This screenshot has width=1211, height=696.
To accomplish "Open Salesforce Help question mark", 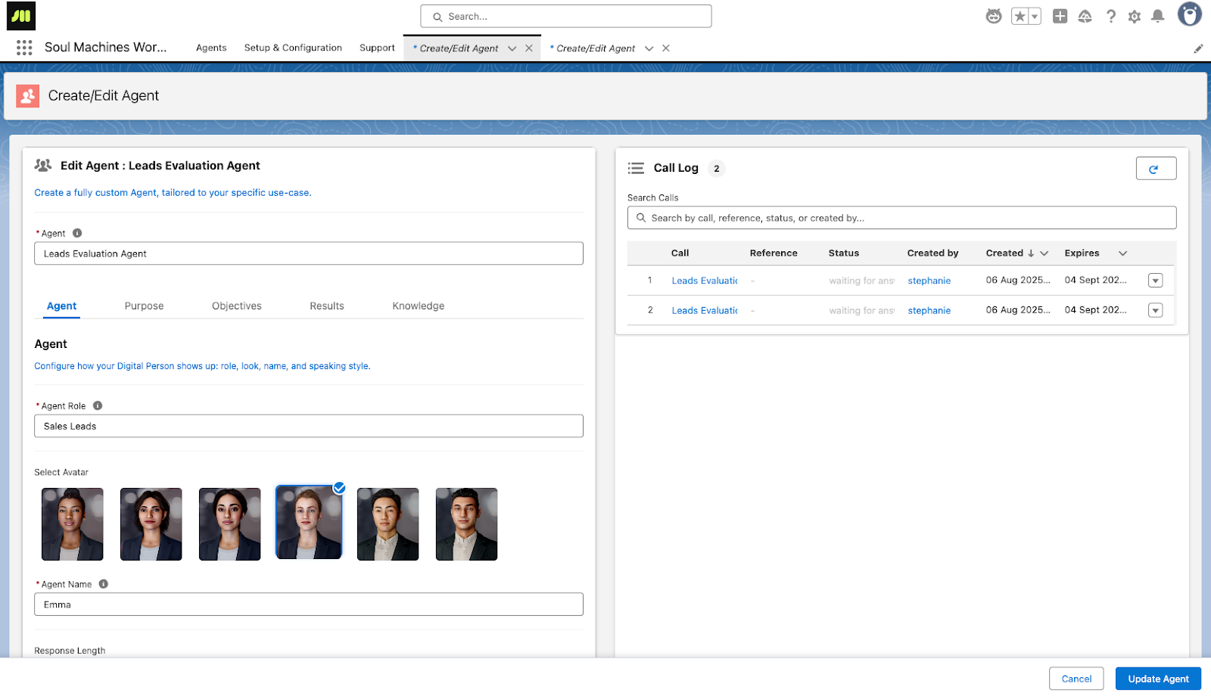I will [x=1110, y=16].
